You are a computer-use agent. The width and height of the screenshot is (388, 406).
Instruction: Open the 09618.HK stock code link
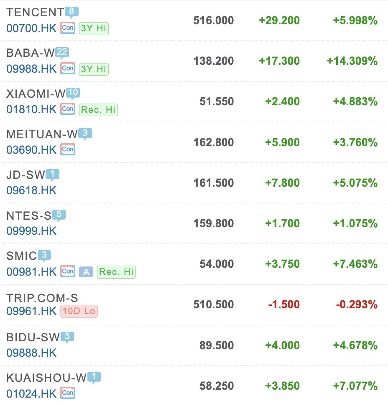coord(31,190)
